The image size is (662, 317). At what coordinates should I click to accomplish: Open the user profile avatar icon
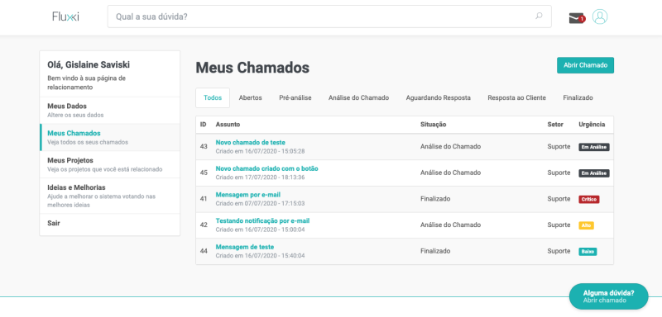coord(599,17)
